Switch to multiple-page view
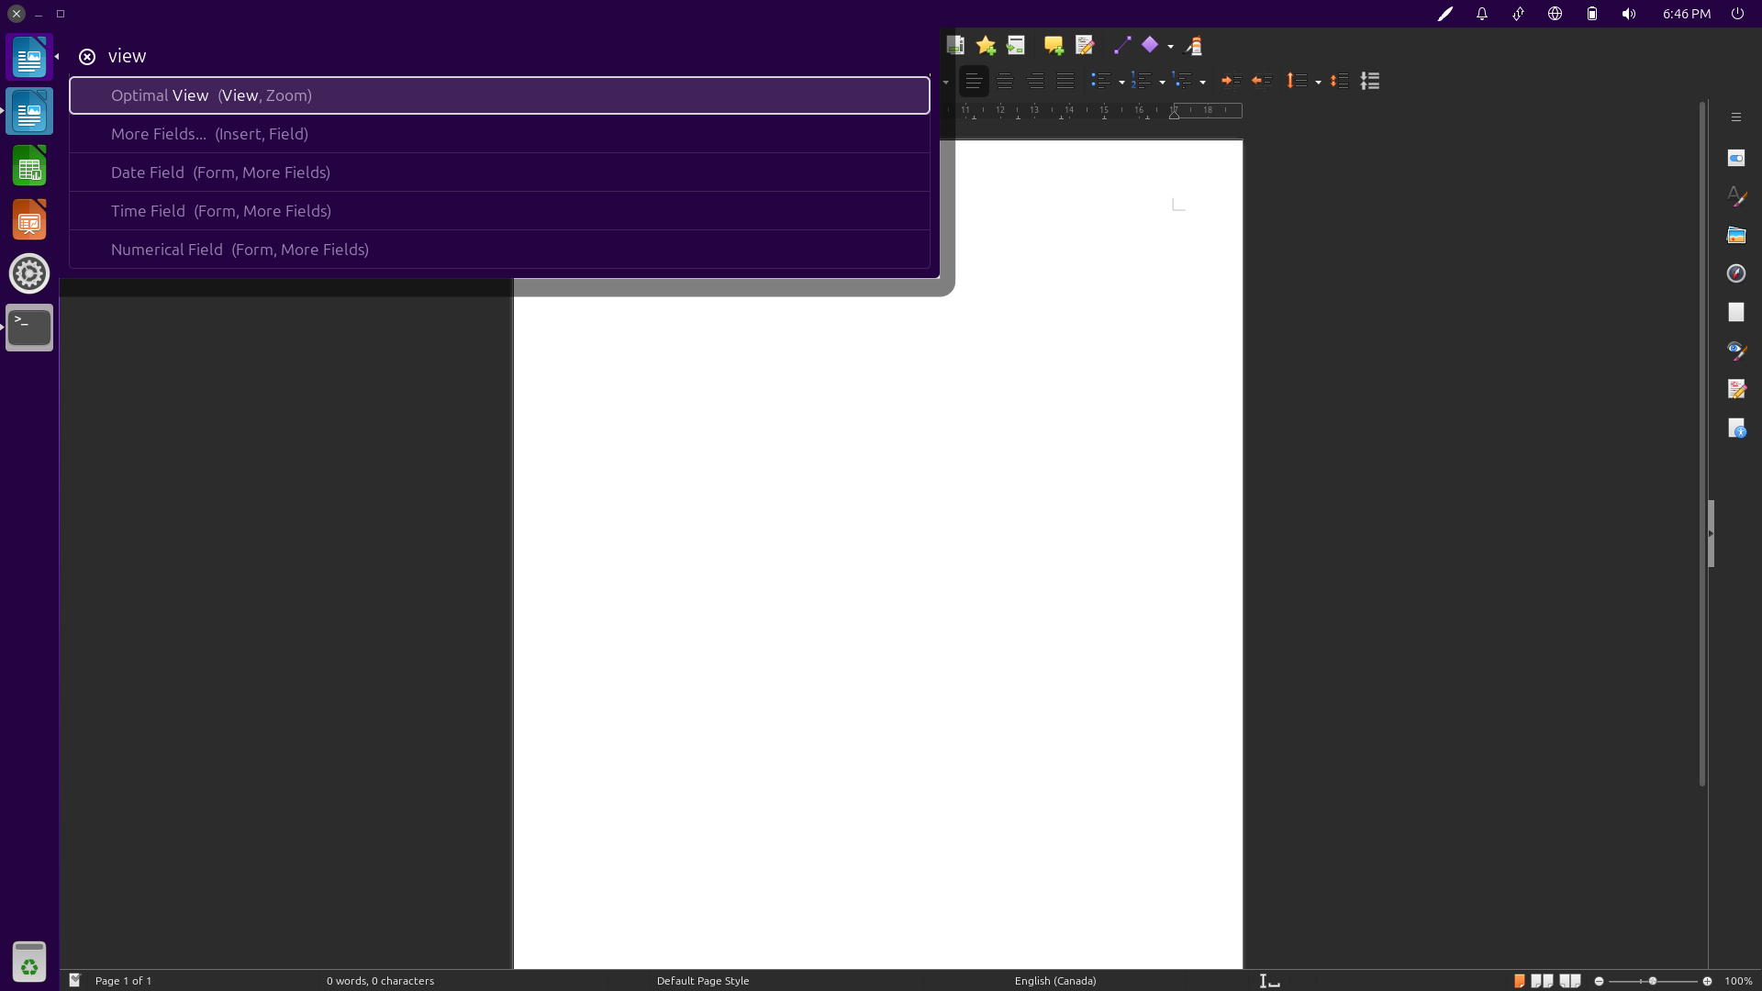Viewport: 1762px width, 991px height. pyautogui.click(x=1542, y=981)
